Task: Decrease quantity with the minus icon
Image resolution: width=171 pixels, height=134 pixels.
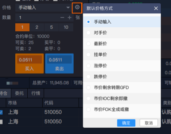Action: click(x=62, y=17)
